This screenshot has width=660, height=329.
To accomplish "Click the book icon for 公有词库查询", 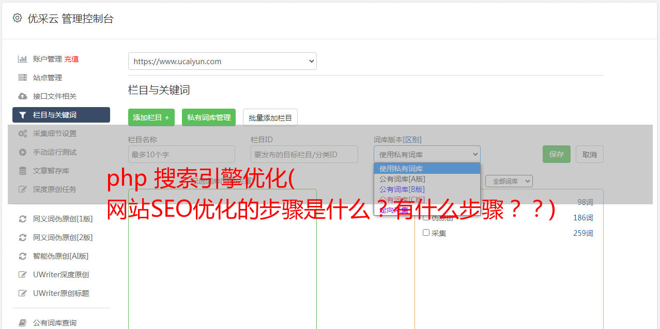I will coord(22,323).
